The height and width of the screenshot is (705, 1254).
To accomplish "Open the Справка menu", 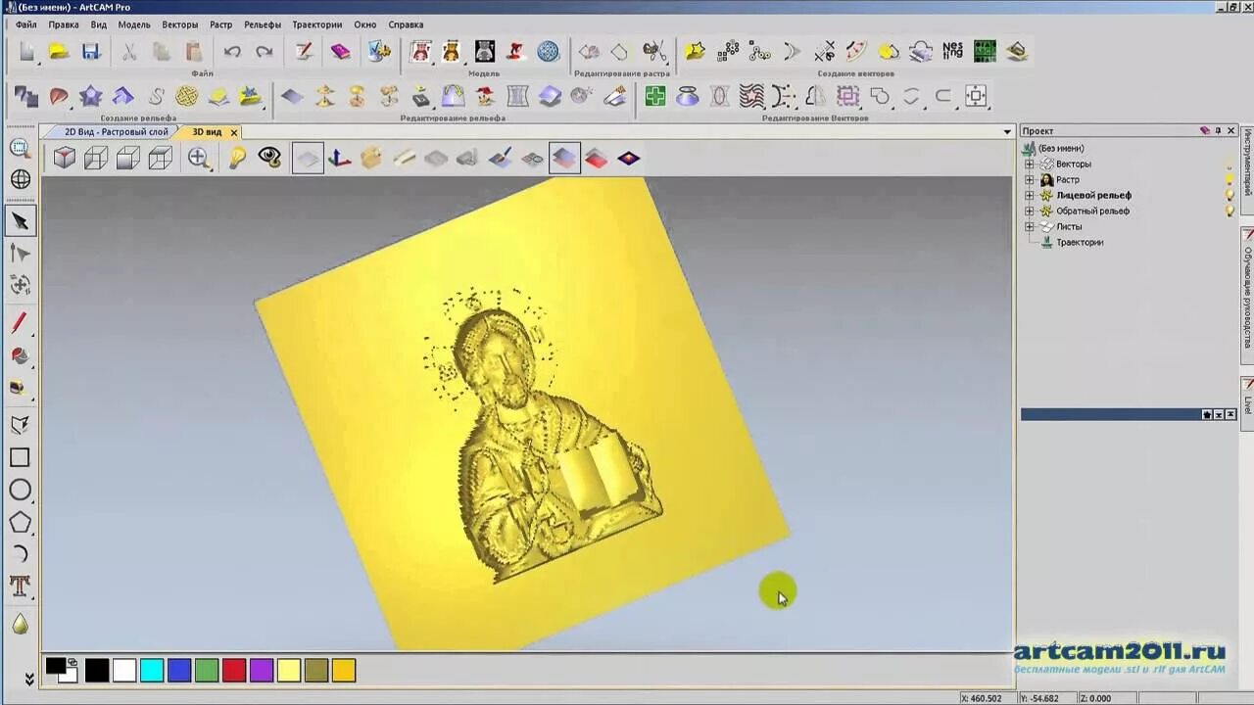I will coord(406,24).
